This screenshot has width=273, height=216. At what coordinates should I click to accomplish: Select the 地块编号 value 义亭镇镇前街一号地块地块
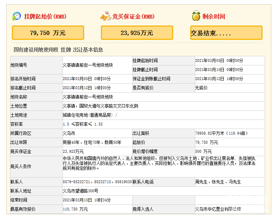point(88,65)
